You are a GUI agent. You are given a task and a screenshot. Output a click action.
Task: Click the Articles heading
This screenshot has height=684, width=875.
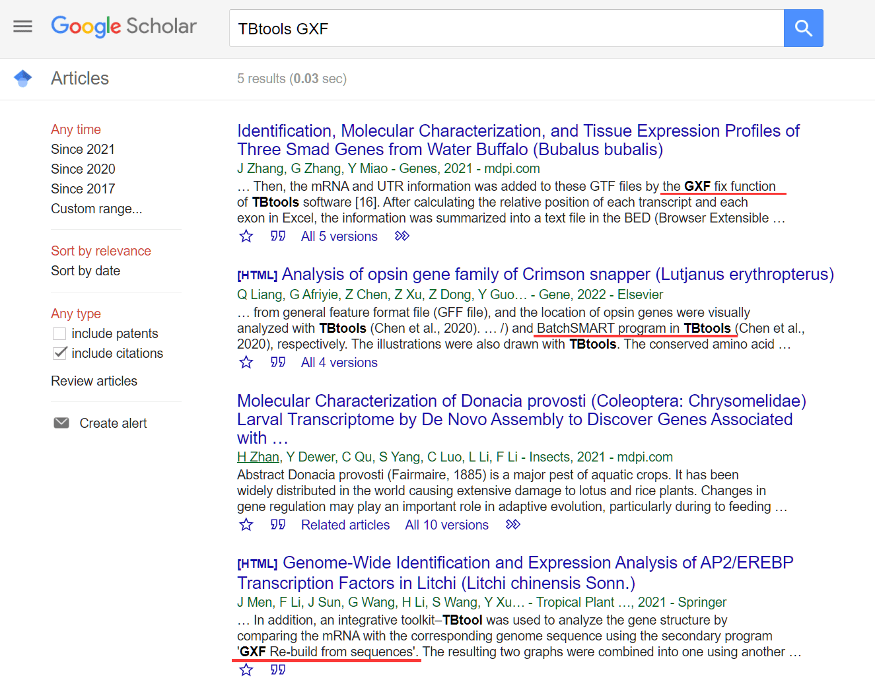tap(80, 78)
